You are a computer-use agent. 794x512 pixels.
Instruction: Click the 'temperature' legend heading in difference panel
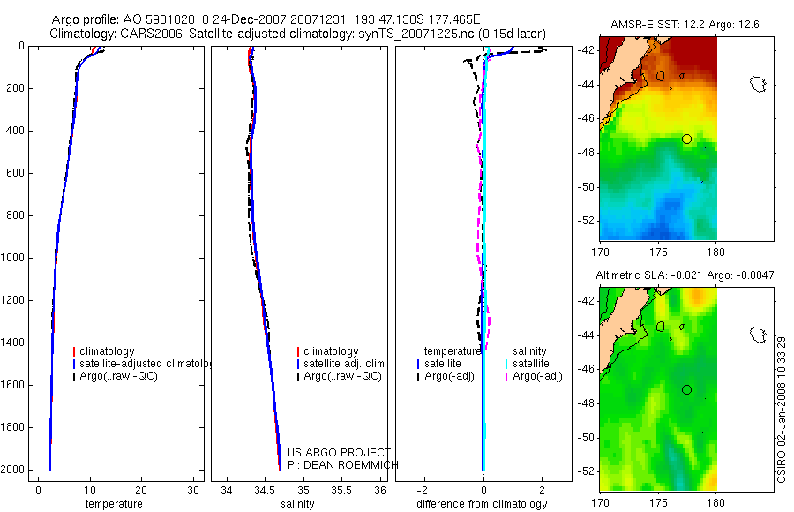(x=453, y=351)
